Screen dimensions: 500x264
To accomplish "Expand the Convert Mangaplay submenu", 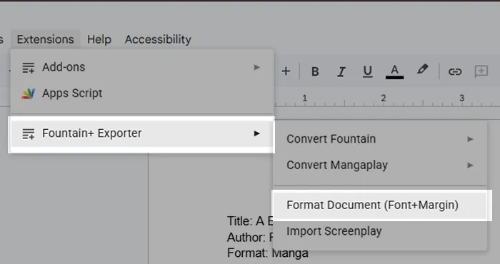I will coord(380,166).
